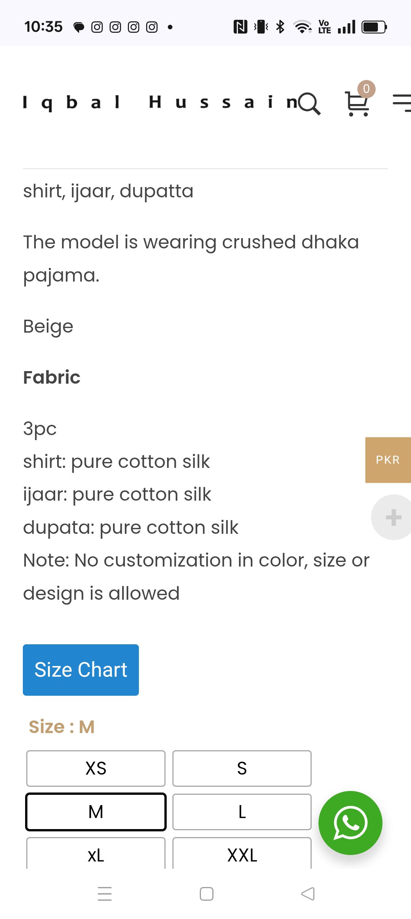Select the M size option

click(x=96, y=812)
